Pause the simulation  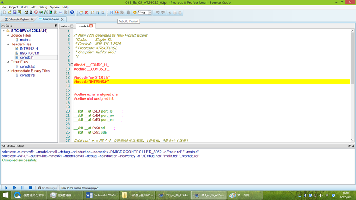[22, 188]
